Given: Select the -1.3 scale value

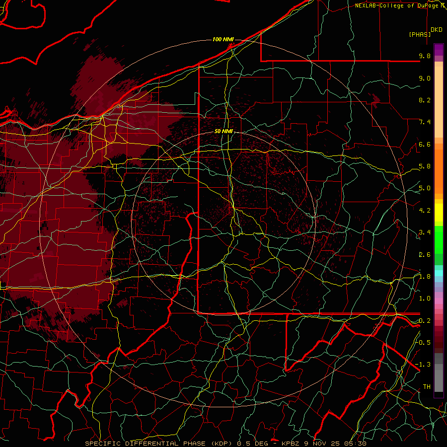Looking at the screenshot, I should click(x=423, y=365).
